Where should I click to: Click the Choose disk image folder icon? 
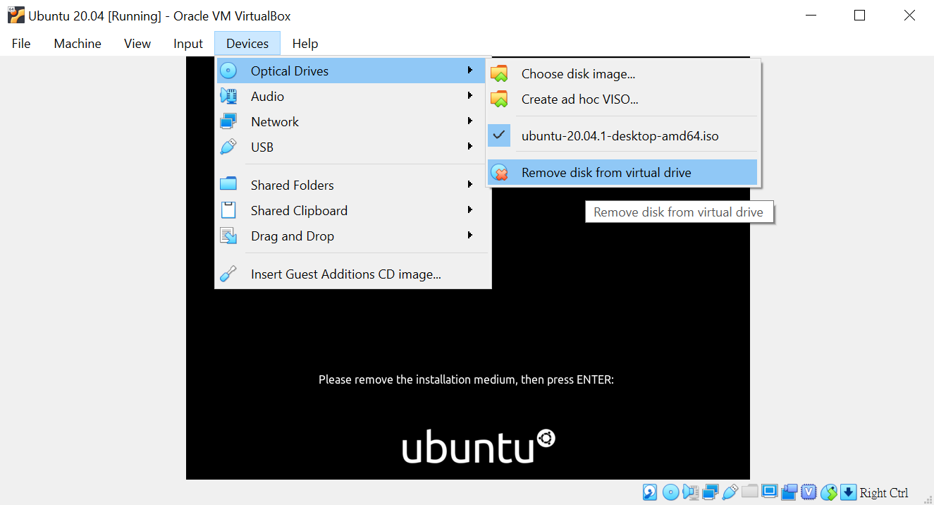(499, 73)
